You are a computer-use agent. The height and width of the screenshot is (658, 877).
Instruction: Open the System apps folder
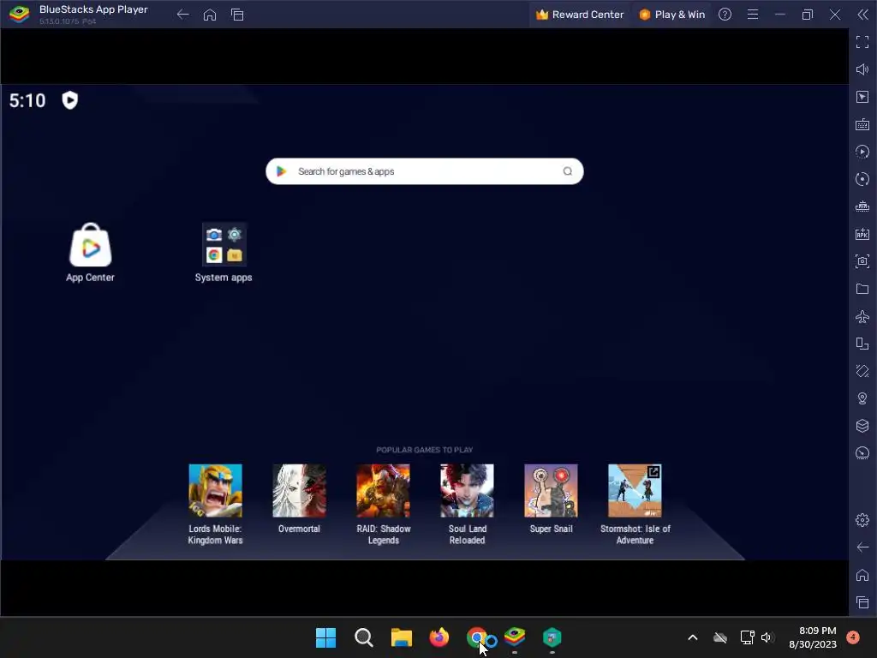[x=224, y=253]
